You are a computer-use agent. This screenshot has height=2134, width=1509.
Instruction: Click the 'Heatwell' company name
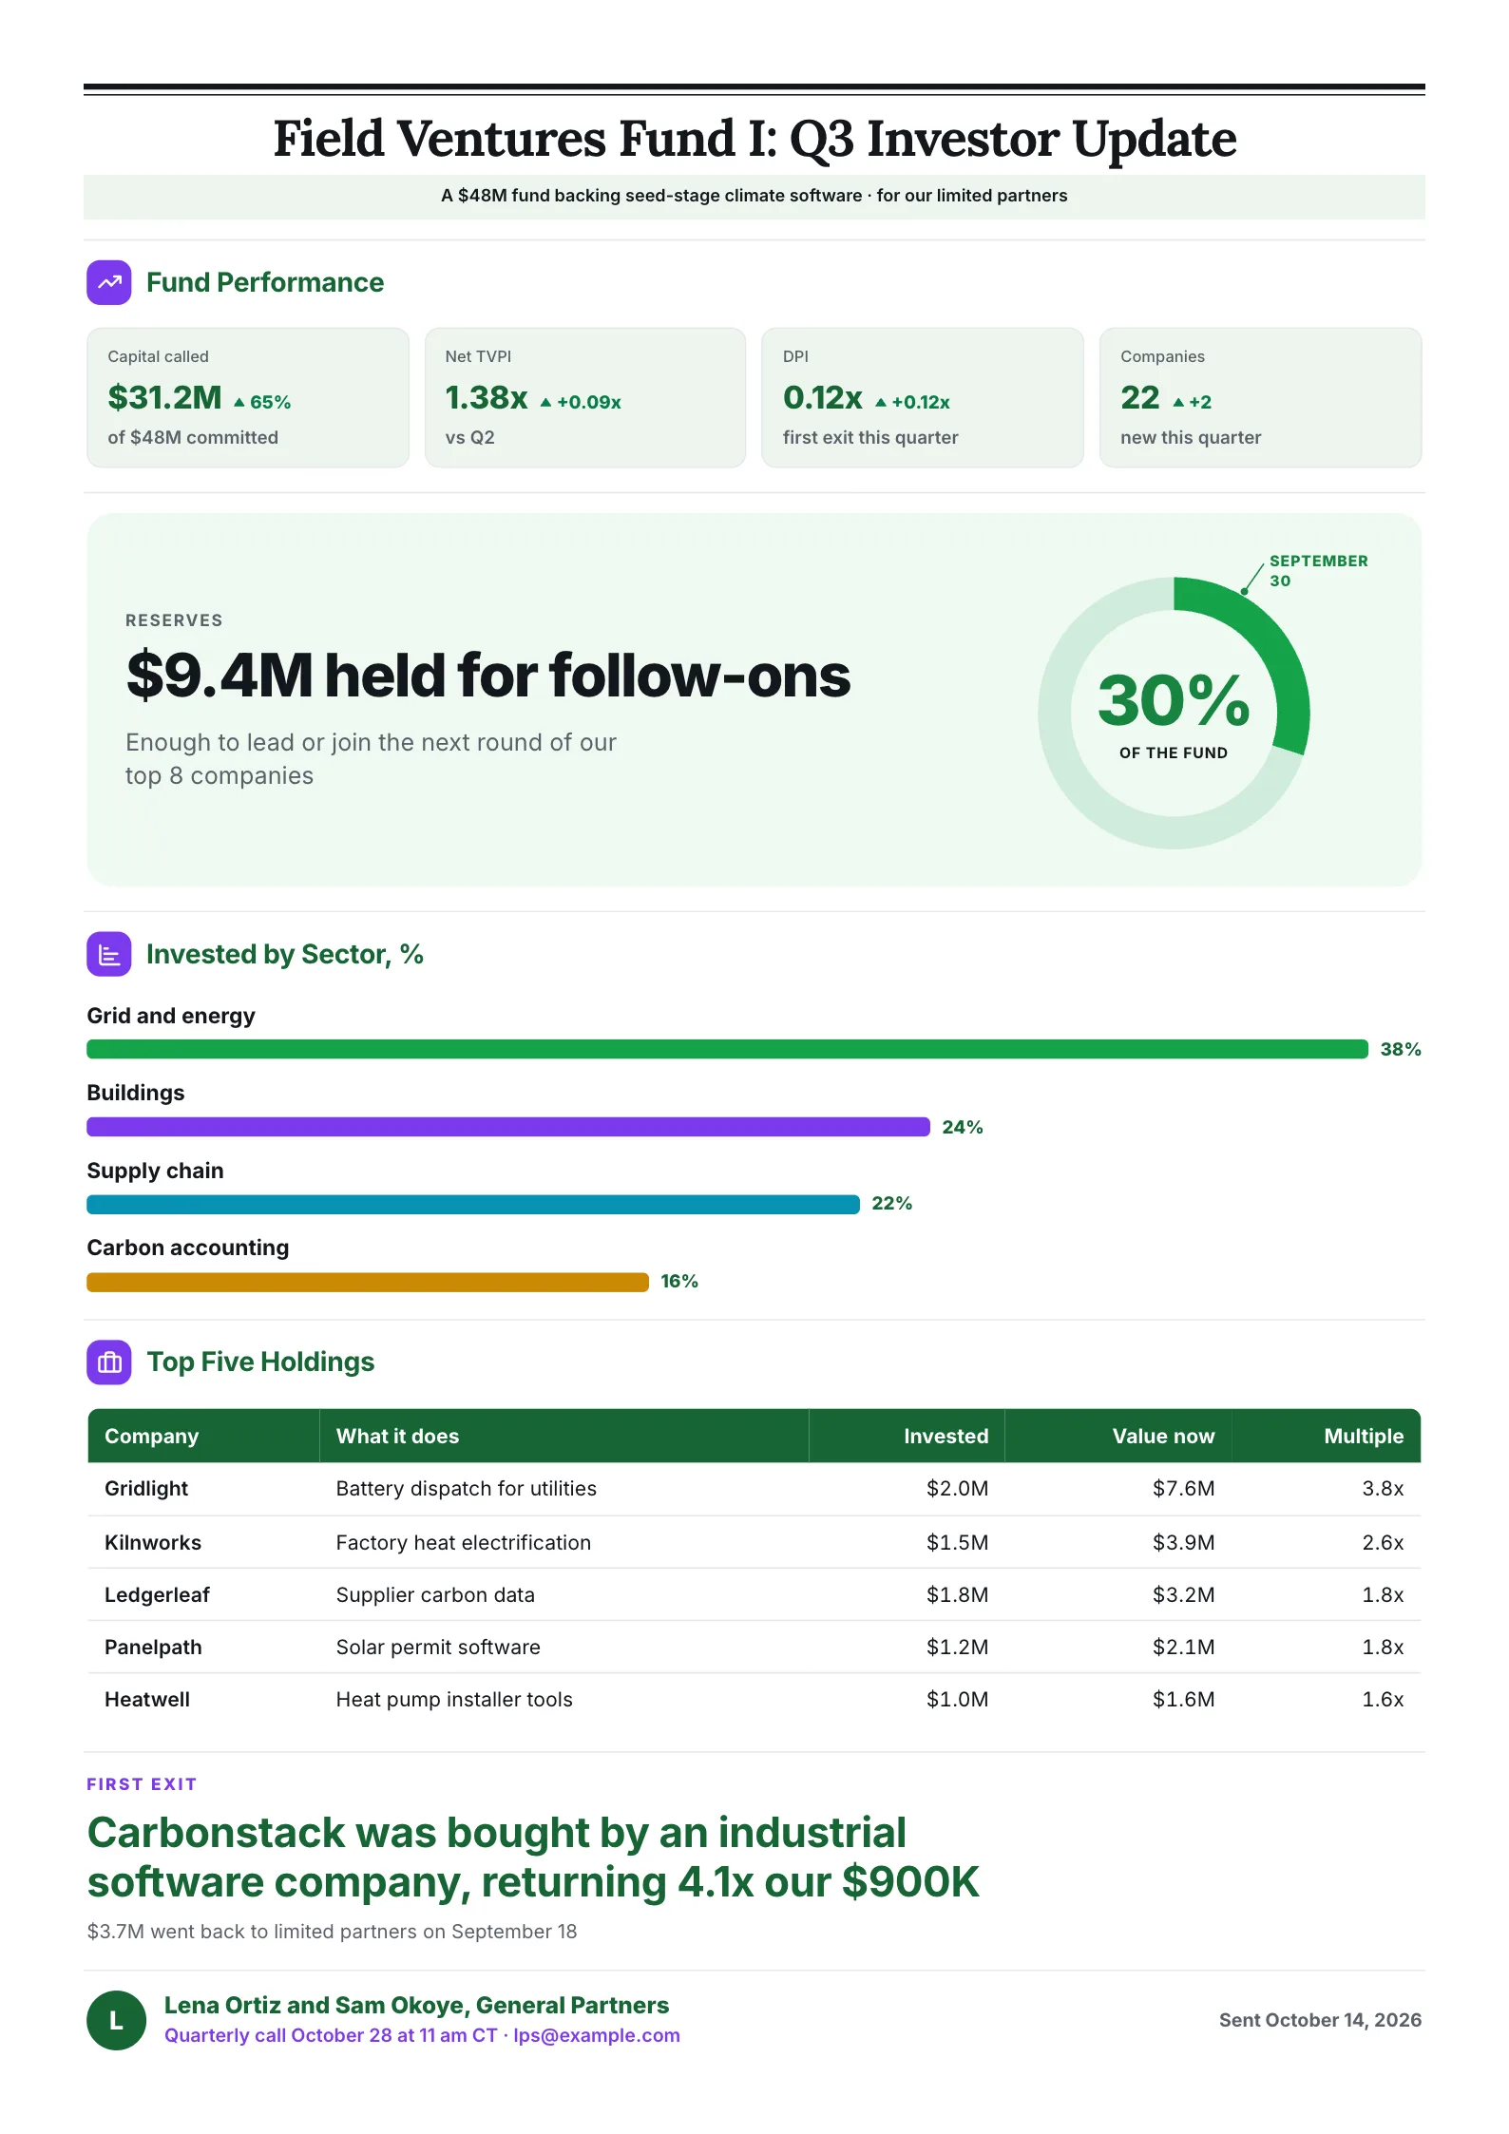[147, 1699]
